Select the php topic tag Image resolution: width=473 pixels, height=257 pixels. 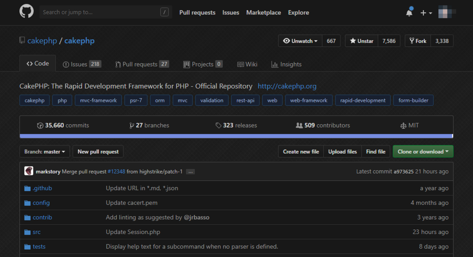[x=62, y=100]
